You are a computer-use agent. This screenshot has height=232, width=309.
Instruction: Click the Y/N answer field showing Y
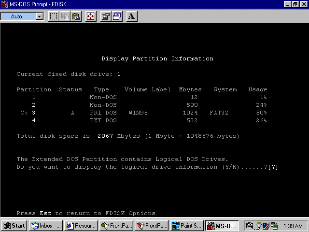[x=274, y=167]
